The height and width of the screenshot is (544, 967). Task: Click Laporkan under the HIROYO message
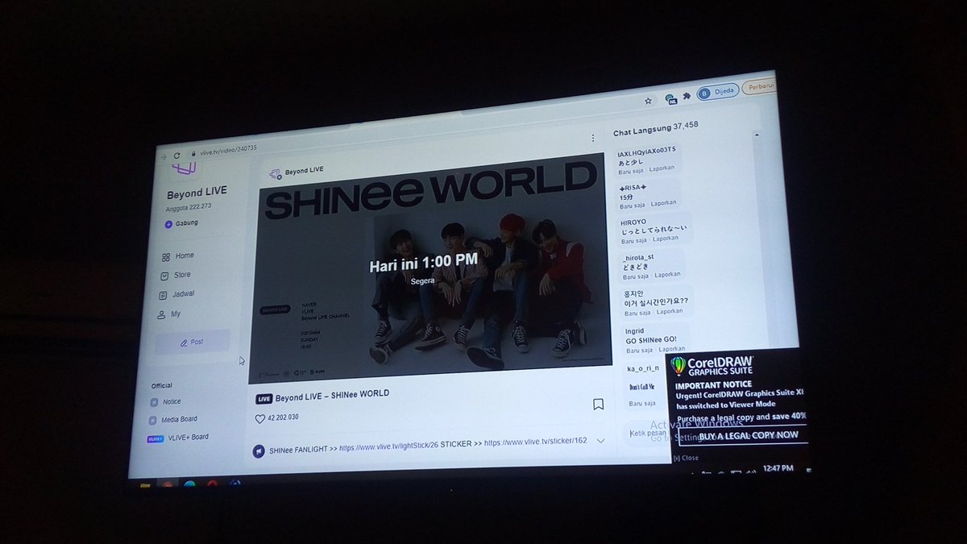[665, 239]
